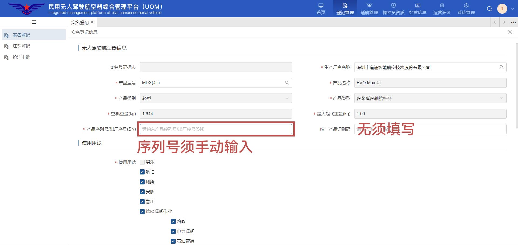Expand the 产品类型 dropdown showing 多桨或多轴航空器
Screen dimensions: 518x245
(x=430, y=98)
